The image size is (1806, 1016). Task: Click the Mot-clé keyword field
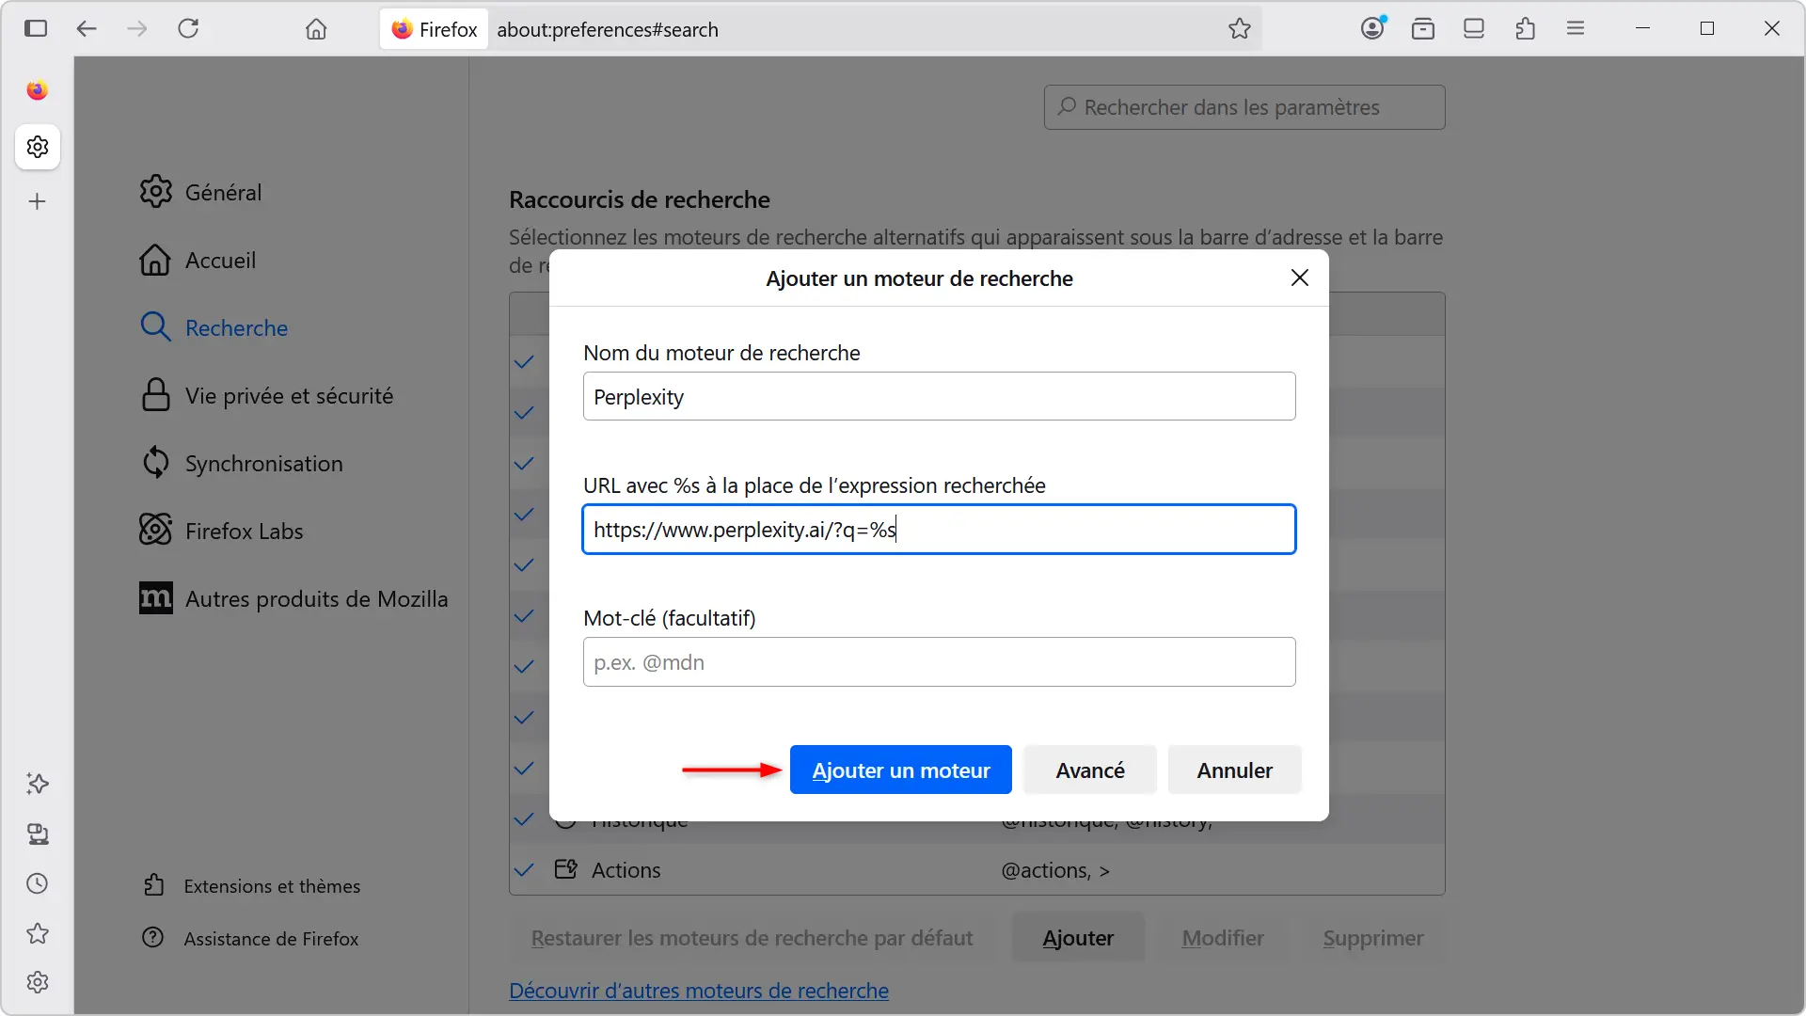pos(939,662)
